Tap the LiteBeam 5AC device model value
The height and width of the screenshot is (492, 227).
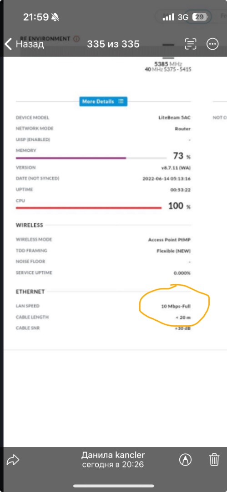coord(174,118)
